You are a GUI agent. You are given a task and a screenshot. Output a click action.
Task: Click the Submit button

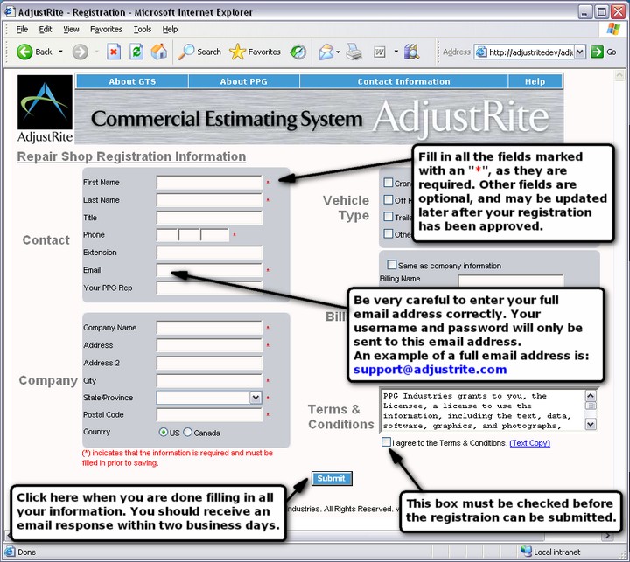coord(332,478)
